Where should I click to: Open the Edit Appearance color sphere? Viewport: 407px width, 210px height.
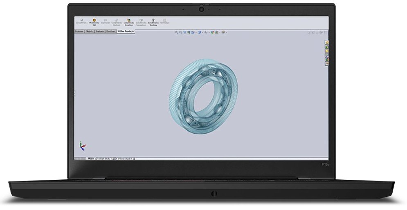[213, 32]
